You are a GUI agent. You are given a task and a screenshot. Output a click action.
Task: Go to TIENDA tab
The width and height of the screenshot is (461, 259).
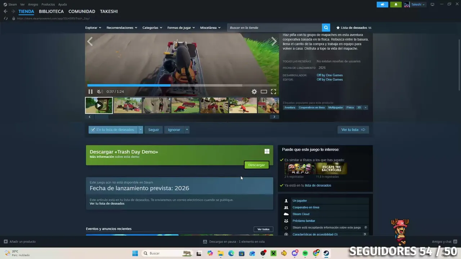pos(26,12)
